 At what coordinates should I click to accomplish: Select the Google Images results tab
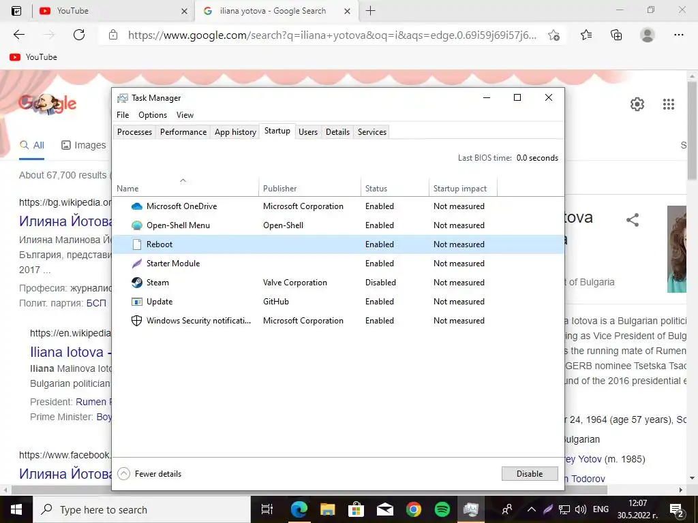click(x=84, y=145)
